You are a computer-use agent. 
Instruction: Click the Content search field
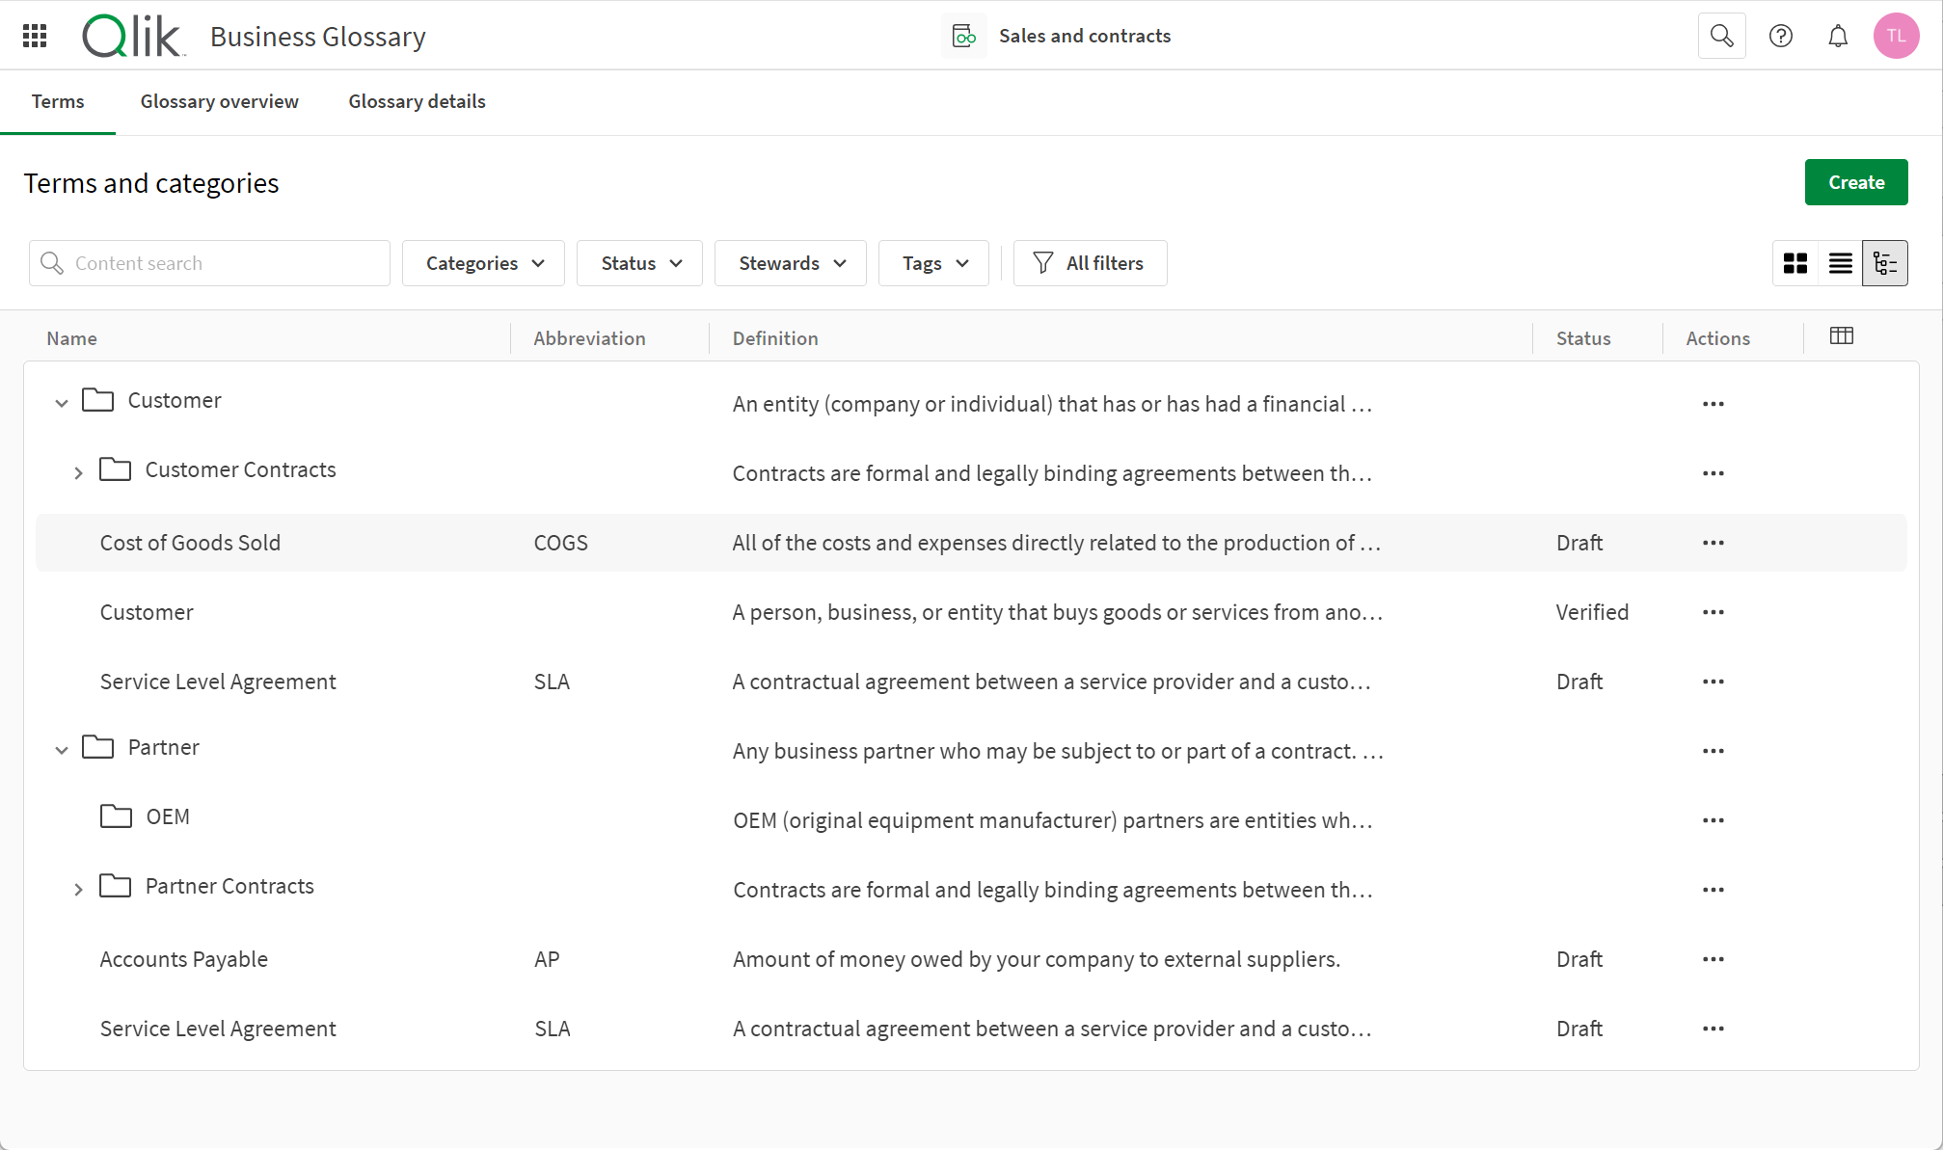coord(209,262)
